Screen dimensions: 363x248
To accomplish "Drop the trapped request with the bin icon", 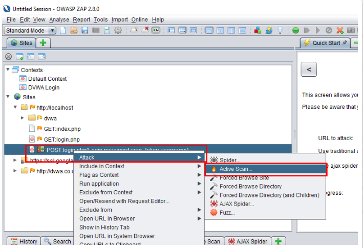I will tap(329, 30).
